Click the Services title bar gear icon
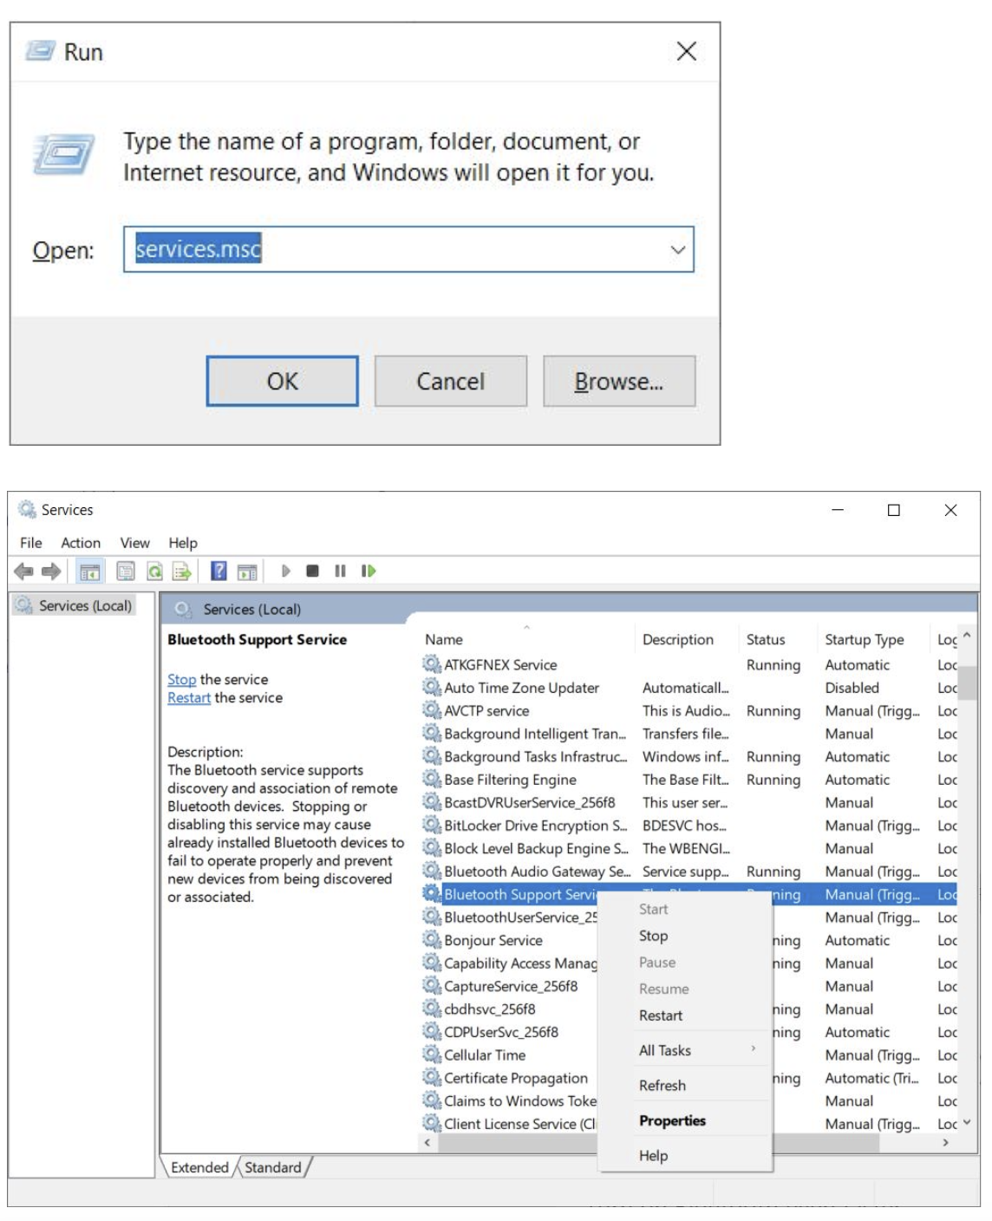Image resolution: width=992 pixels, height=1221 pixels. [27, 509]
